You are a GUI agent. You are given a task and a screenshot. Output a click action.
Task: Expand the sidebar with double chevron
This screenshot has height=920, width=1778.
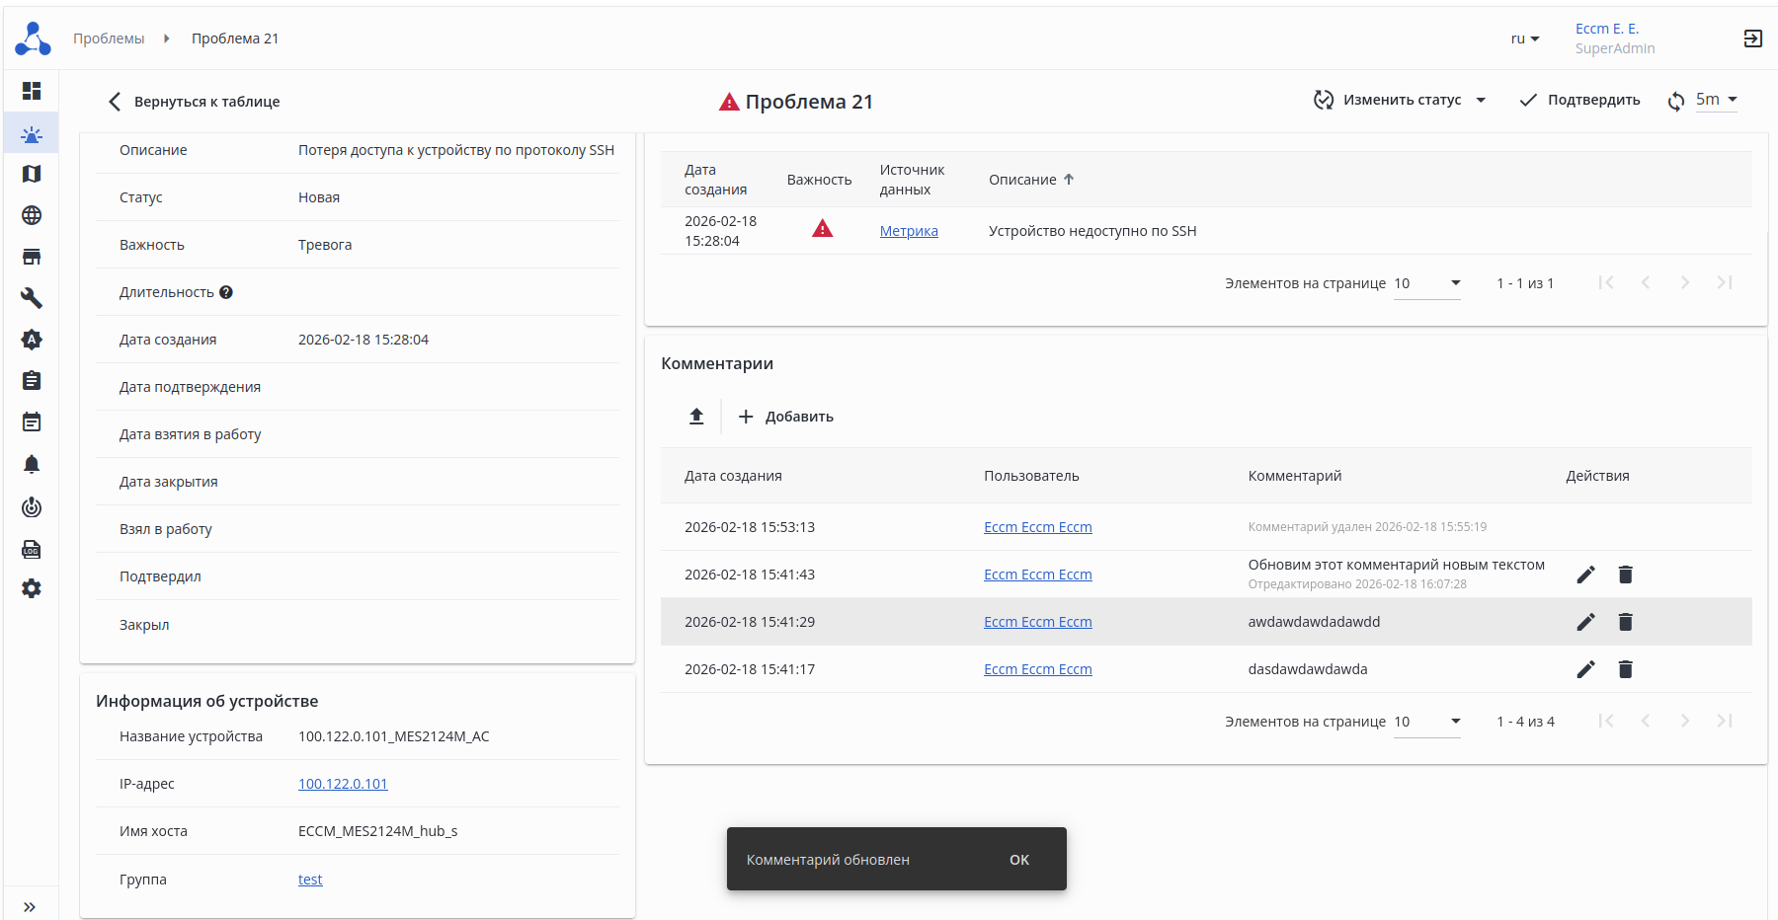[x=30, y=907]
